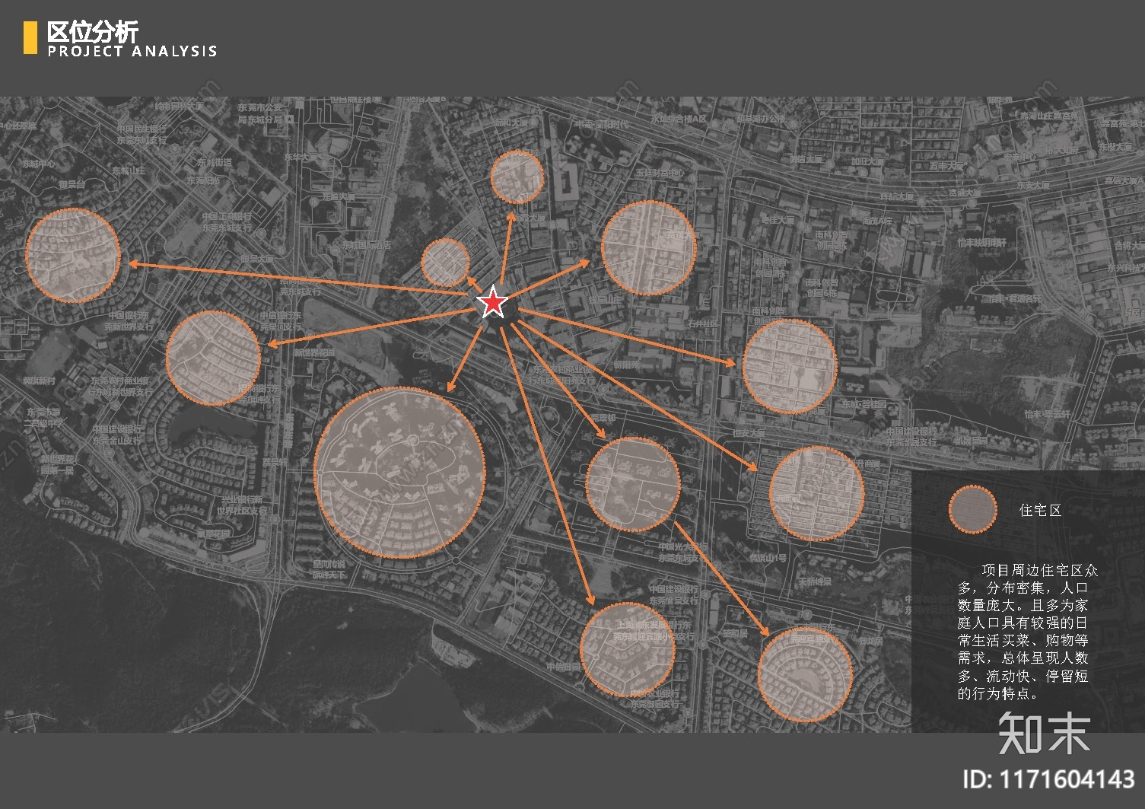Click the 东莞市公安局东城分局 map label
Screen dimensions: 1145x809
(260, 113)
